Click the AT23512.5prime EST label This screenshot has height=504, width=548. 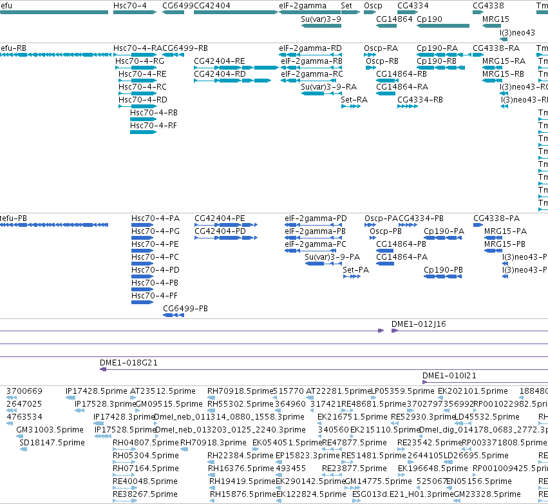coord(162,392)
